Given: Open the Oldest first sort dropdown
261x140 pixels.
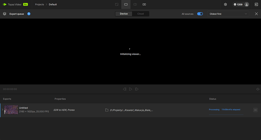Looking at the screenshot, I should pos(228,14).
